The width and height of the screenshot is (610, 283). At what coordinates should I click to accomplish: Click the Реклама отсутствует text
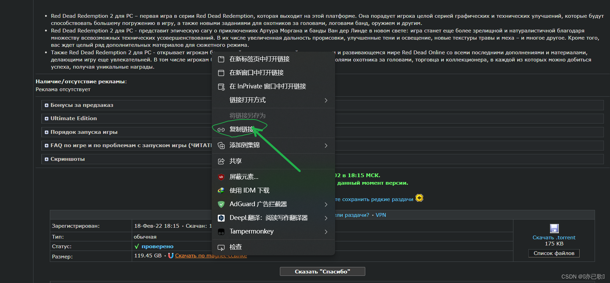(x=63, y=89)
